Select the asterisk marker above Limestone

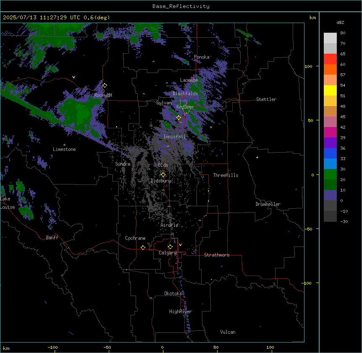pos(64,145)
